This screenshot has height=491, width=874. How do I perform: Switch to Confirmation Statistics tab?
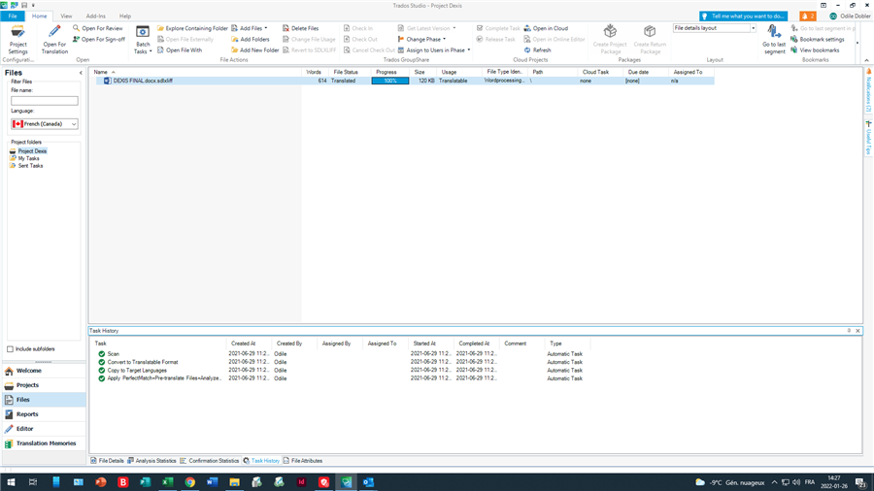[x=210, y=461]
